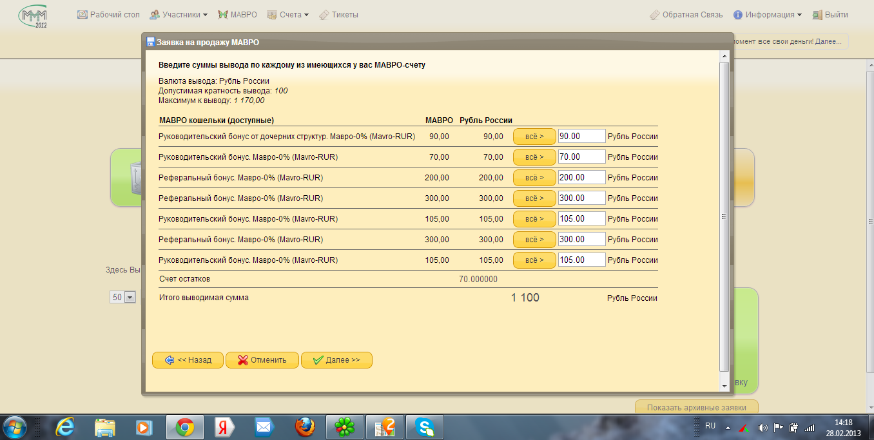Focus the amount field containing 90.00
The width and height of the screenshot is (874, 440).
pos(581,137)
